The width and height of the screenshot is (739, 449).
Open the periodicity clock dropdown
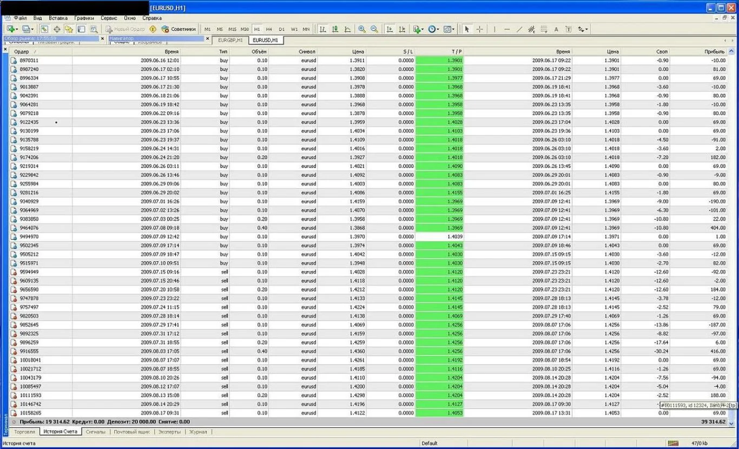coord(439,29)
